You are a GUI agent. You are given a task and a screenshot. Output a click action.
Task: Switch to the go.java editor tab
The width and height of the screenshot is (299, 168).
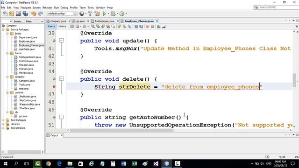(x=80, y=21)
